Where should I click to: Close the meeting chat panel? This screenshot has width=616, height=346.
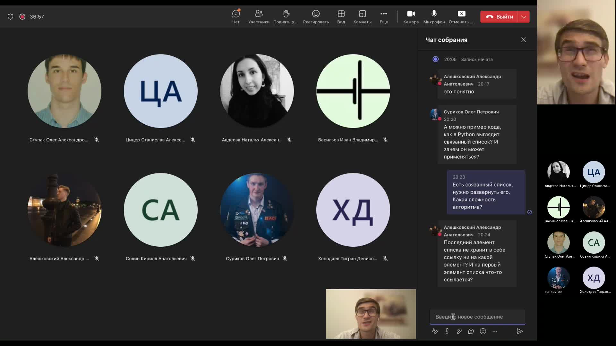click(524, 40)
